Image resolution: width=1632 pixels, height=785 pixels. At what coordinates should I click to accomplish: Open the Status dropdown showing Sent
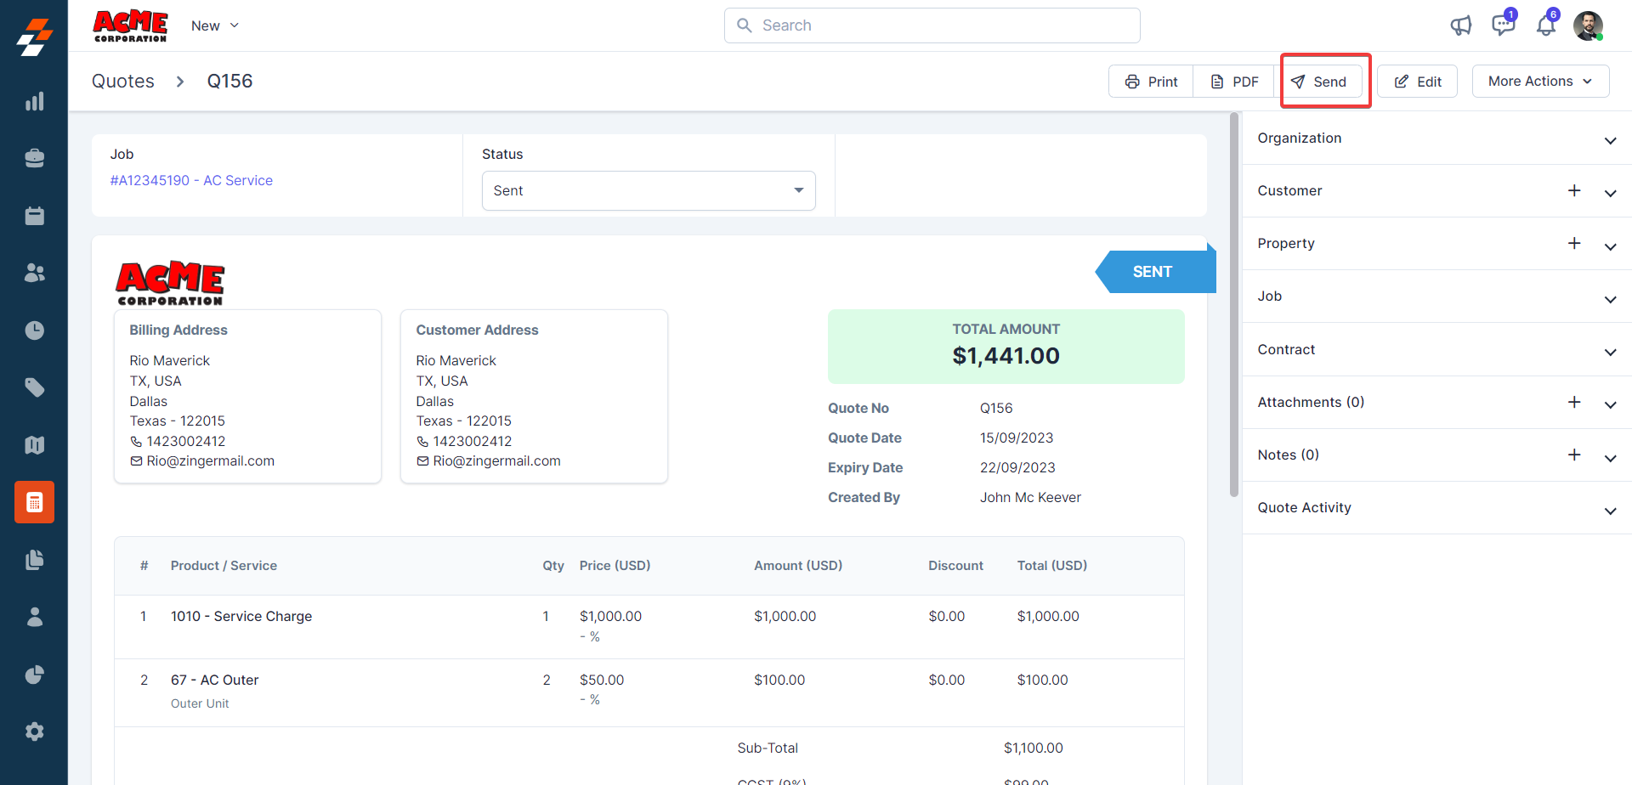tap(648, 191)
